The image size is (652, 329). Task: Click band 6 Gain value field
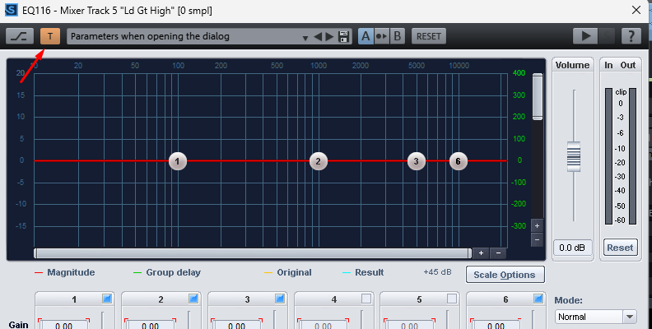click(x=496, y=324)
